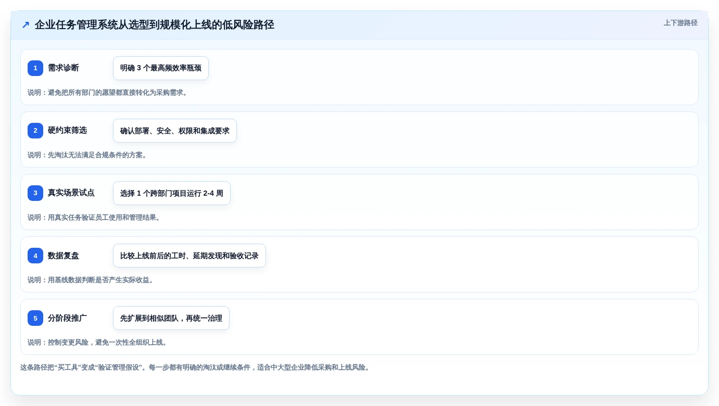Screen dimensions: 719x406
Task: Click the summary paragraph starting 这条路径把
Action: 196,367
